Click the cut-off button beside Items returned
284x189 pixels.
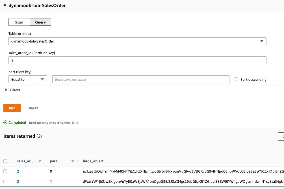click(281, 136)
